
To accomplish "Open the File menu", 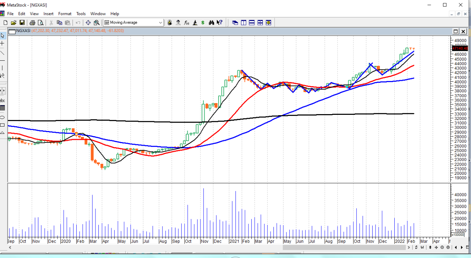I will [x=10, y=14].
